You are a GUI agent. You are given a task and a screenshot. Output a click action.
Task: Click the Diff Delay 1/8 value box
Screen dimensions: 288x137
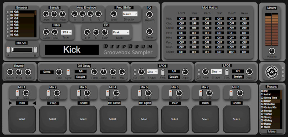tap(80, 71)
